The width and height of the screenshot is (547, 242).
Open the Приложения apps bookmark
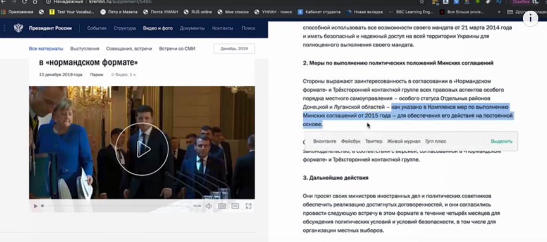(18, 12)
